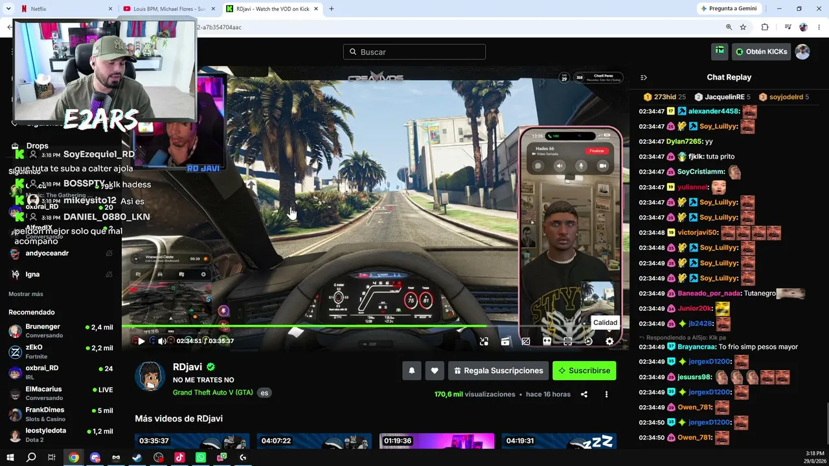Open the Chrome extensions puzzle icon
Screen dimensions: 829x466
765,27
